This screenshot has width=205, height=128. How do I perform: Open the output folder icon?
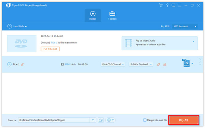coord(101,120)
